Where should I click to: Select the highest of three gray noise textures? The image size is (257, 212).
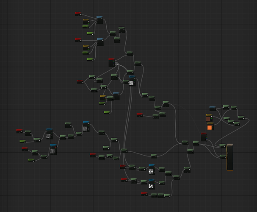point(86,126)
